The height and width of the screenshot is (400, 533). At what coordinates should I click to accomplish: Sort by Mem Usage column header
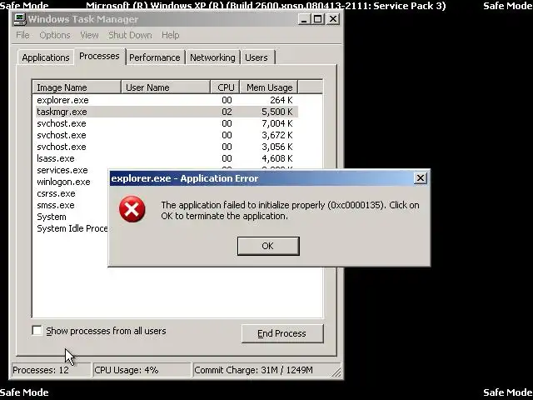click(x=269, y=87)
